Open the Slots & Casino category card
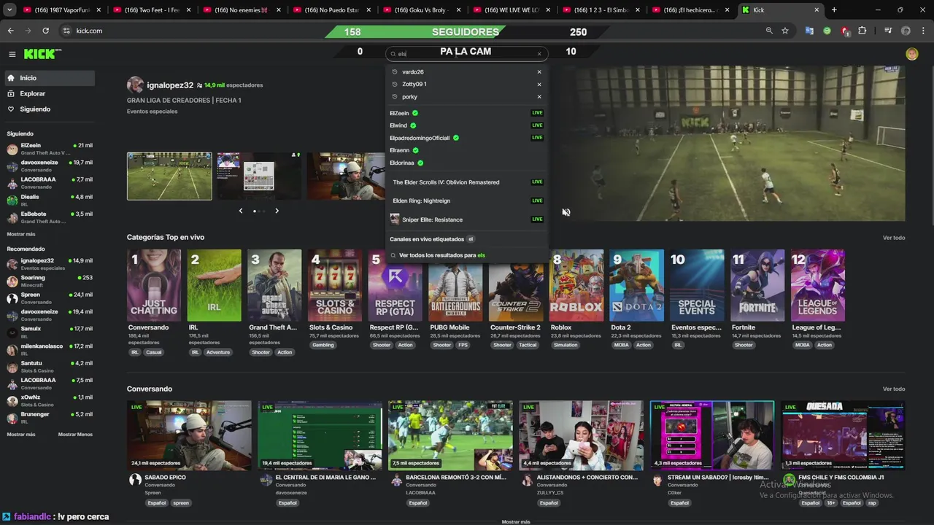This screenshot has width=934, height=525. [334, 285]
